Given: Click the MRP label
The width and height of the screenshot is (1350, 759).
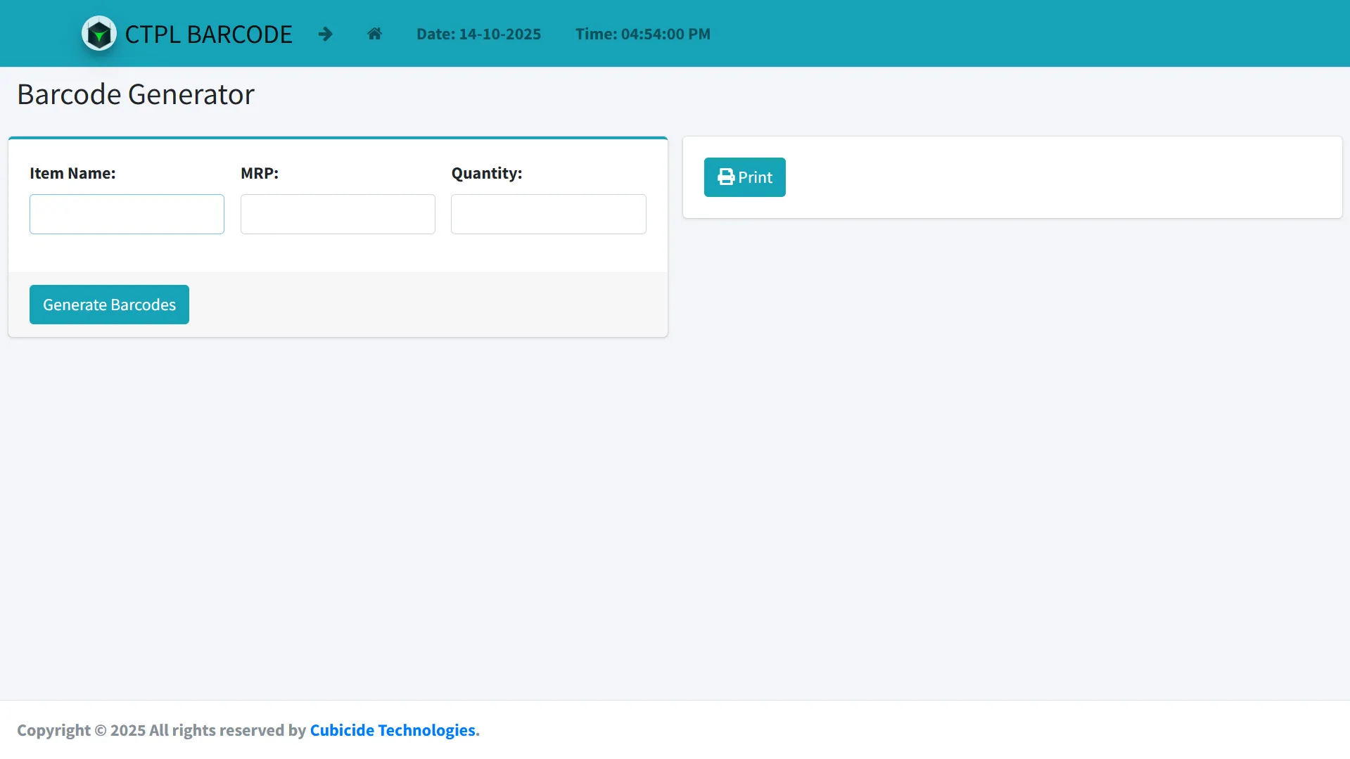Looking at the screenshot, I should coord(260,174).
